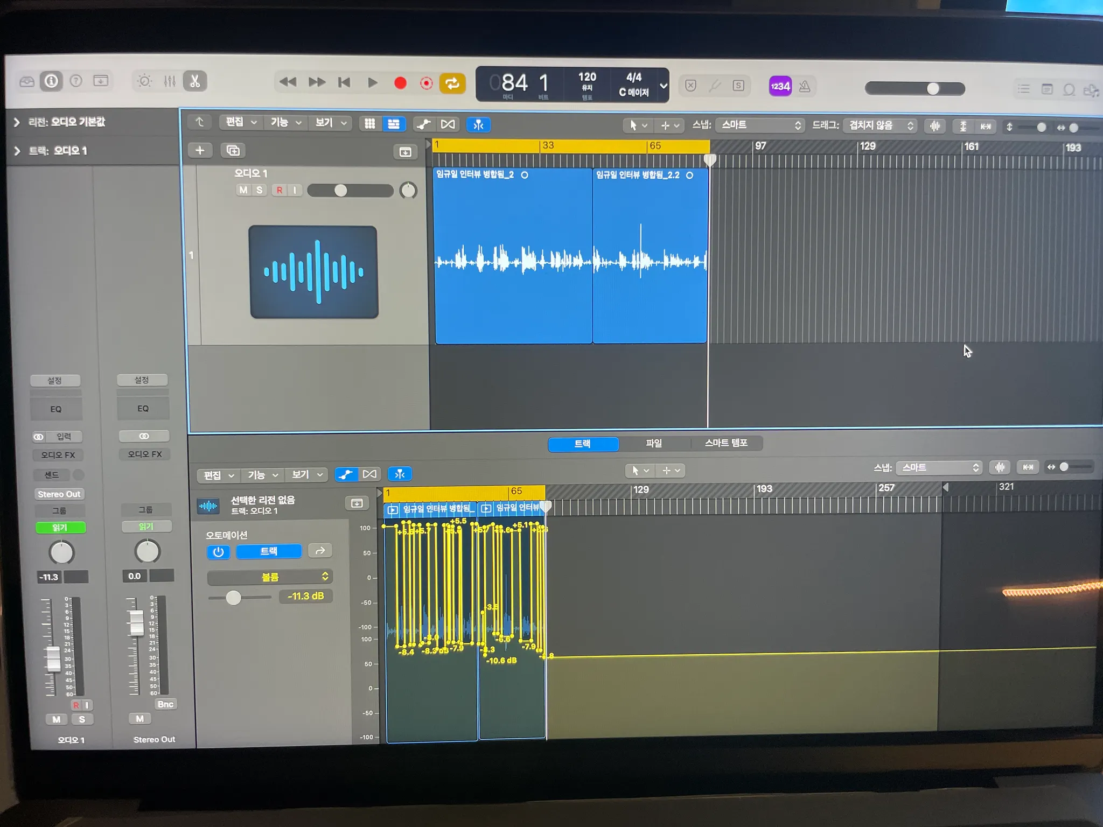Click the duplicate track icon
The height and width of the screenshot is (827, 1103).
(233, 150)
